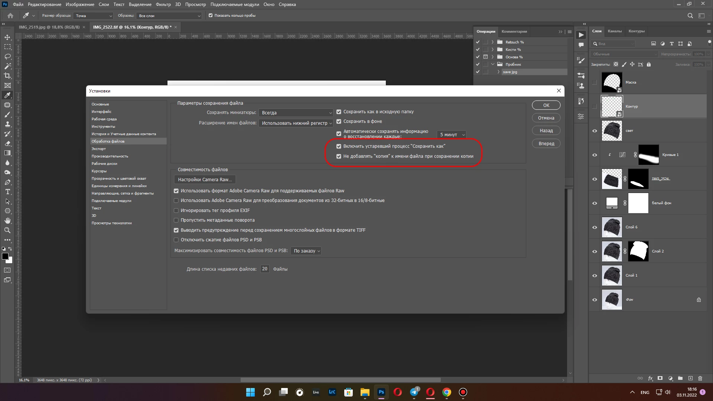This screenshot has height=401, width=713.
Task: Click the delete layer trash icon
Action: [700, 378]
